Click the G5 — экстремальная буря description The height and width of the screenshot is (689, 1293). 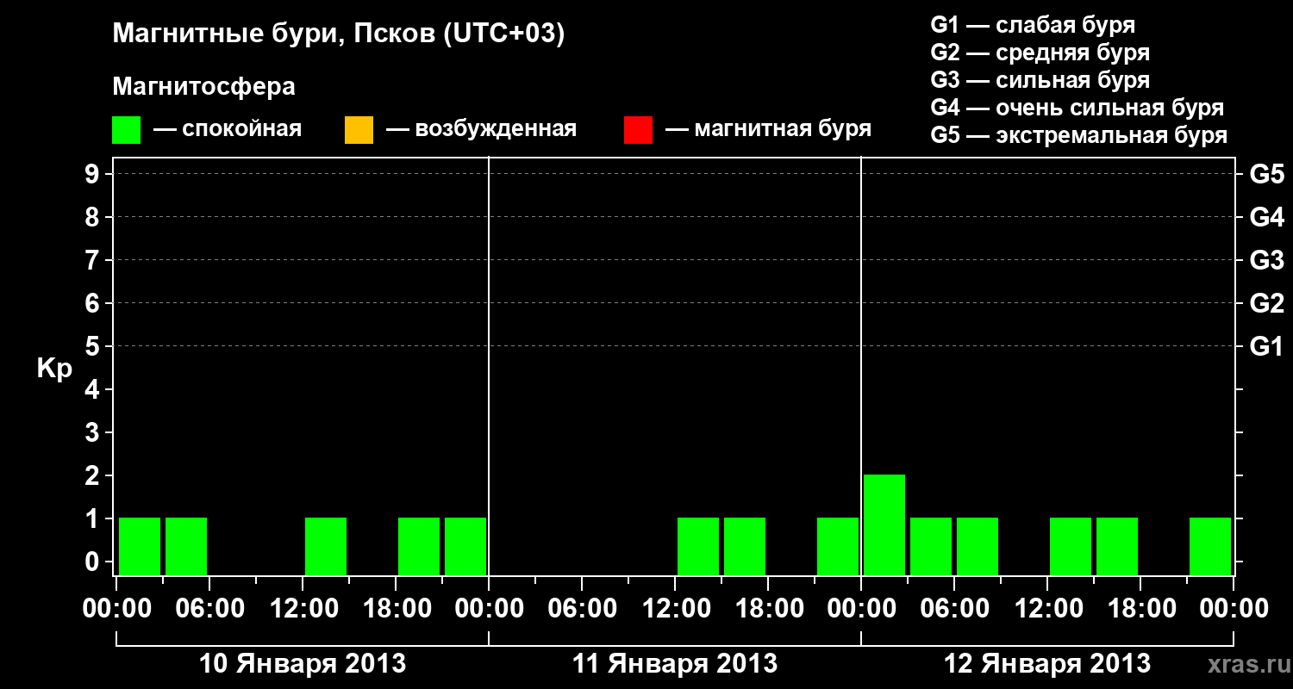(x=1079, y=135)
